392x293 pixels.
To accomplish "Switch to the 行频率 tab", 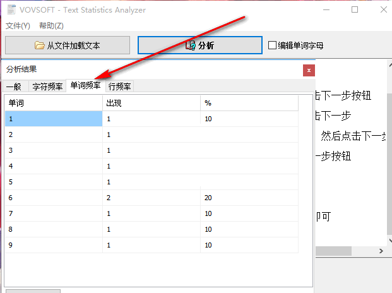I will [119, 87].
